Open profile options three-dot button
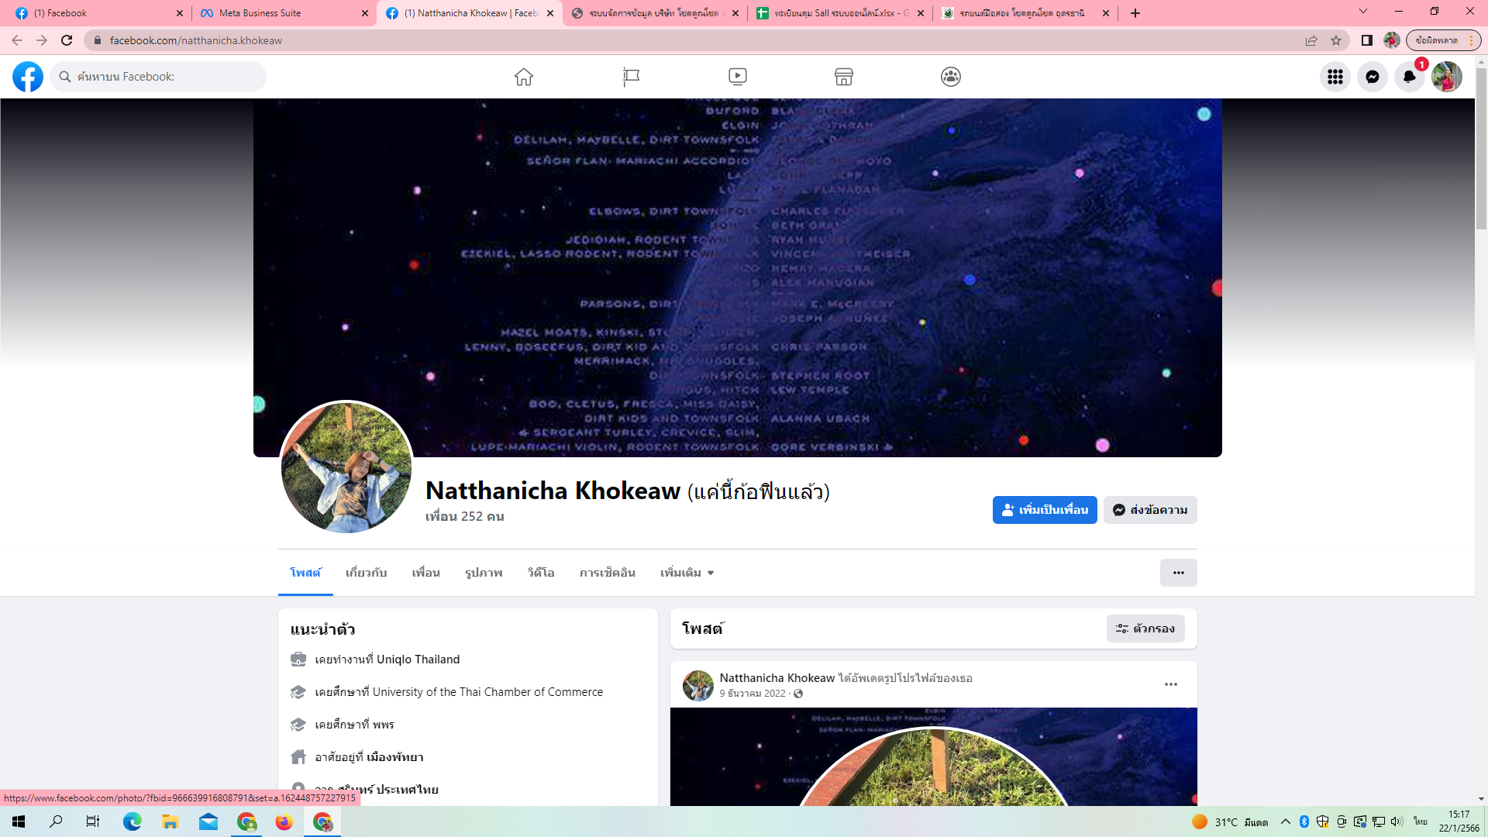 tap(1178, 573)
